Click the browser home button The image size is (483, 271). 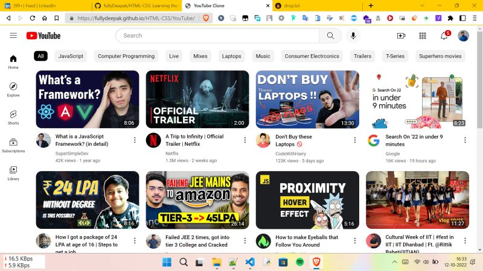click(x=45, y=18)
